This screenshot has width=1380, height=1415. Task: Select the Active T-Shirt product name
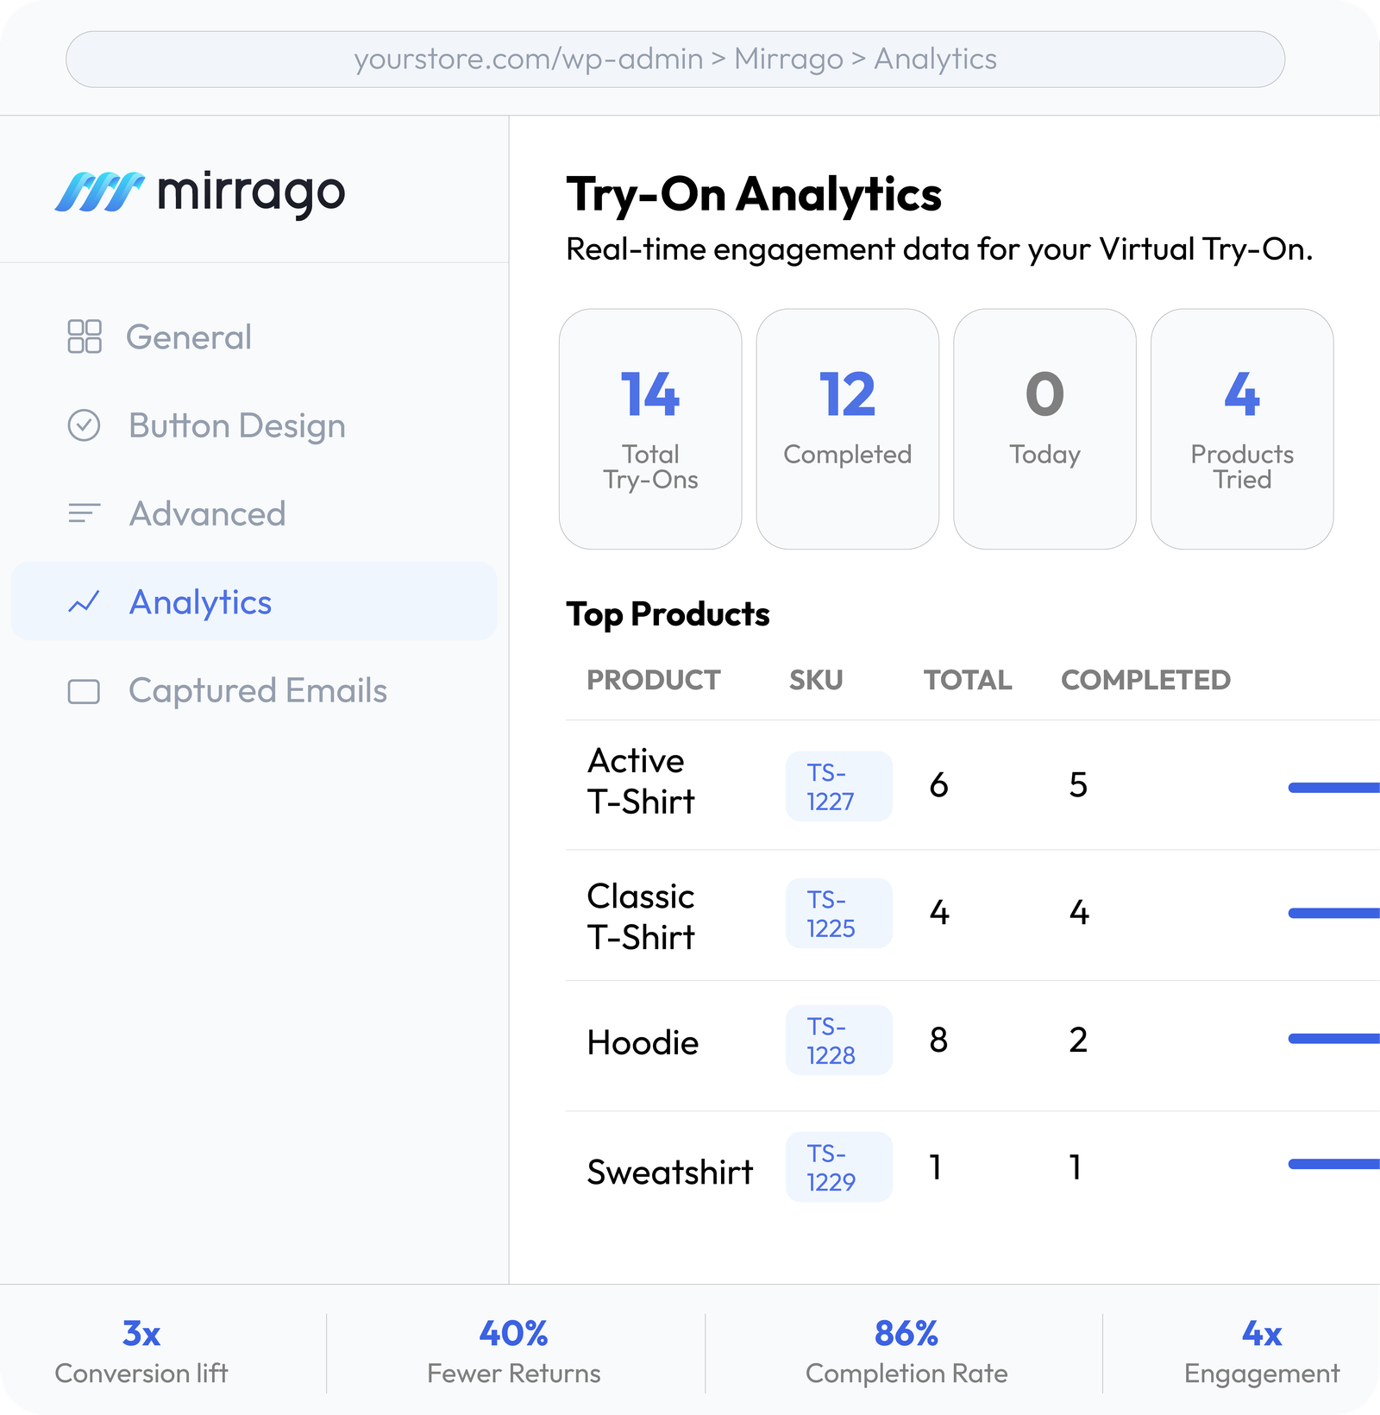point(641,781)
